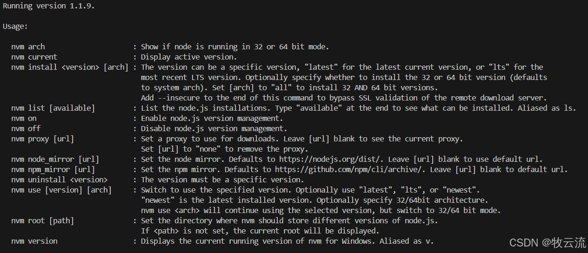The image size is (588, 253).
Task: Click the https://github.com/npm/cli/archive/ URL
Action: [348, 169]
